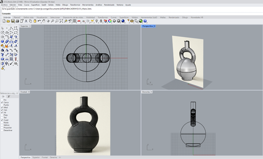Open a file with the folder icon
263x159 pixels.
click(x=8, y=21)
